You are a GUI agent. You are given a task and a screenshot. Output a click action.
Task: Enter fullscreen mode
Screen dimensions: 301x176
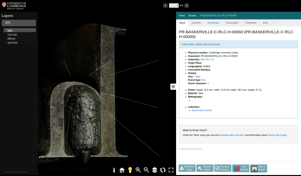[171, 170]
